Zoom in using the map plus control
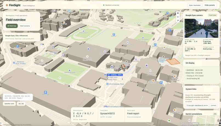This screenshot has width=221, height=126. (178, 13)
